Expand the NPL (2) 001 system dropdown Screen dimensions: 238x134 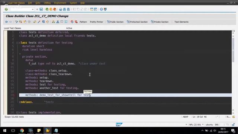point(203,125)
